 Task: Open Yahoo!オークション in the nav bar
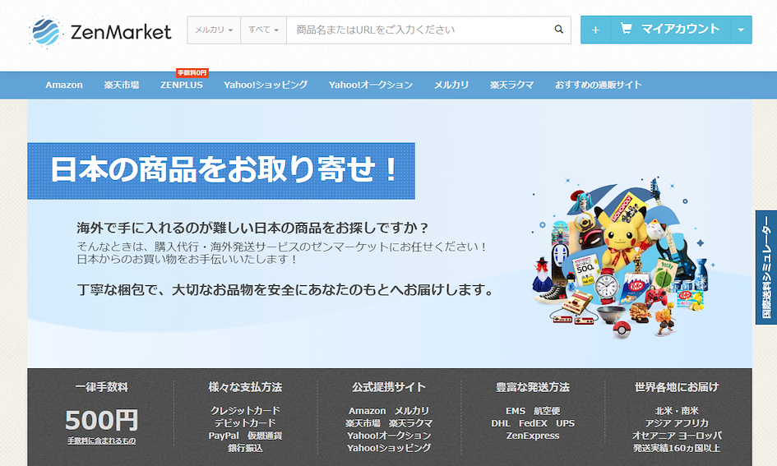(371, 85)
